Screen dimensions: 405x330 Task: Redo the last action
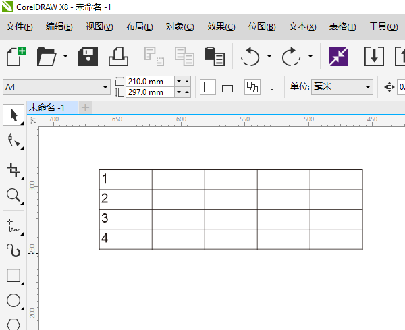tap(291, 56)
